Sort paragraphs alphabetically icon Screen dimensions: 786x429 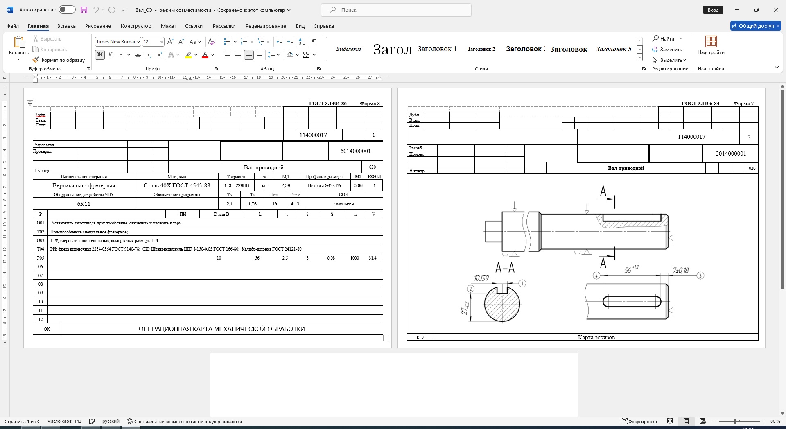[x=302, y=42]
